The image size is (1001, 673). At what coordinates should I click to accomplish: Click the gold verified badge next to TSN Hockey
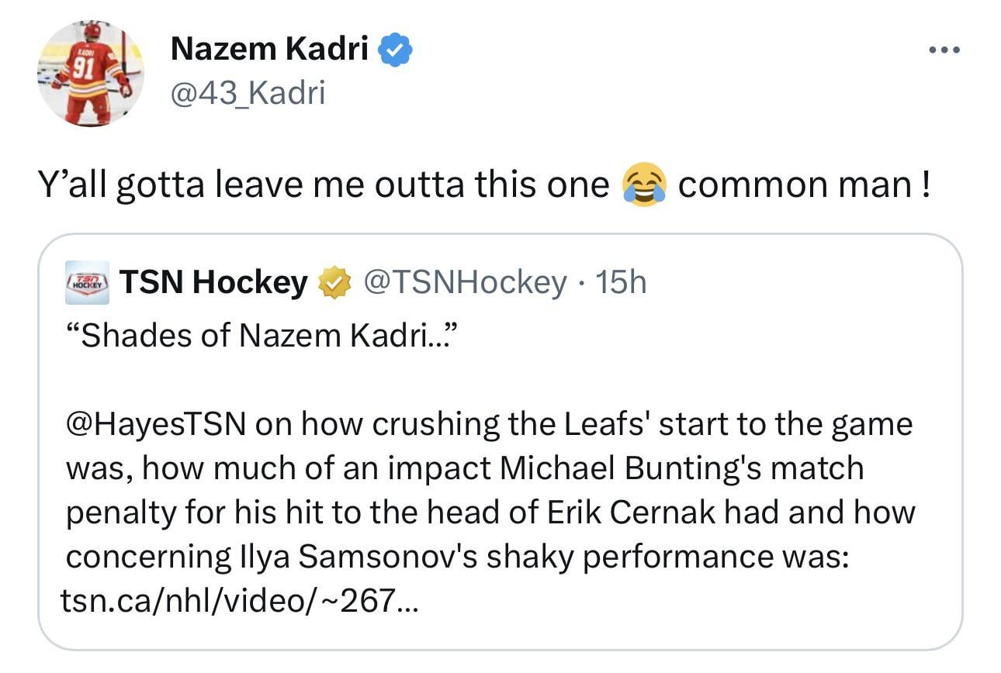(x=334, y=284)
